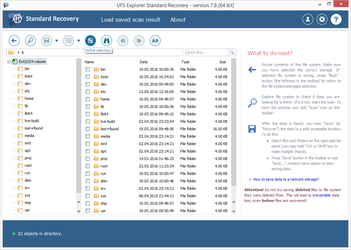Check the boot folder checkbox
This screenshot has height=250, width=351.
pos(88,77)
